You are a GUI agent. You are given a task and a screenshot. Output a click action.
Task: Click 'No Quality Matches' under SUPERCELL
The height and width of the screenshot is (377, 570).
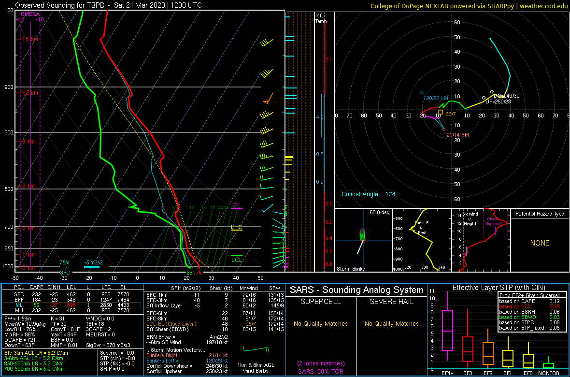tap(321, 323)
